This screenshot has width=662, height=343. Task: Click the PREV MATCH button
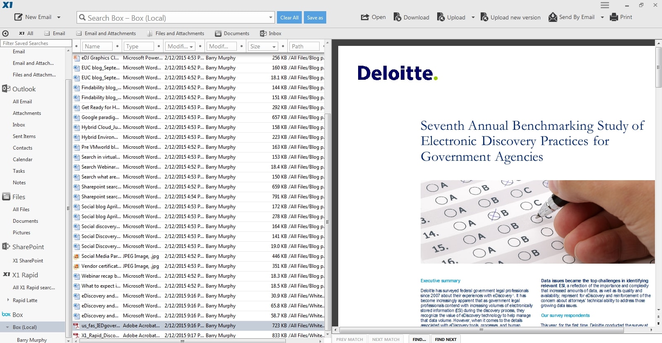(x=349, y=339)
